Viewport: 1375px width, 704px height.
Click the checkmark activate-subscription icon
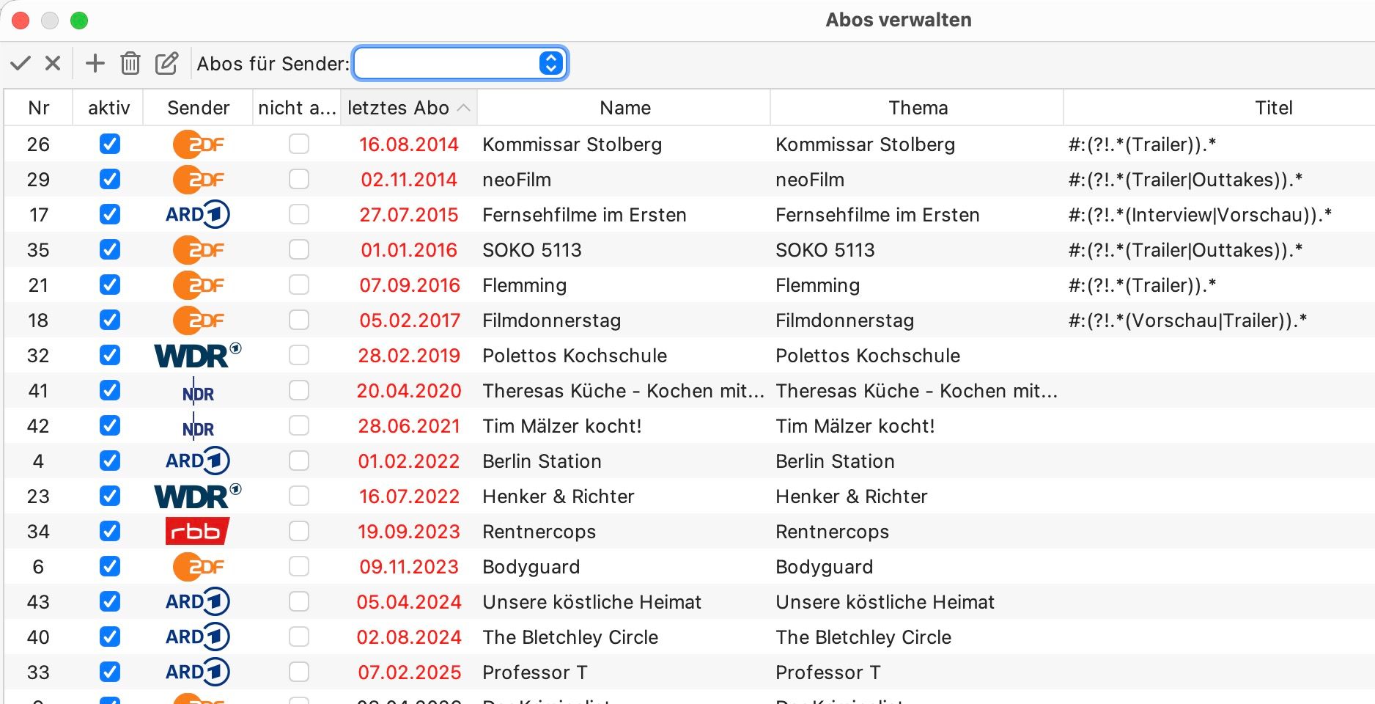(21, 64)
